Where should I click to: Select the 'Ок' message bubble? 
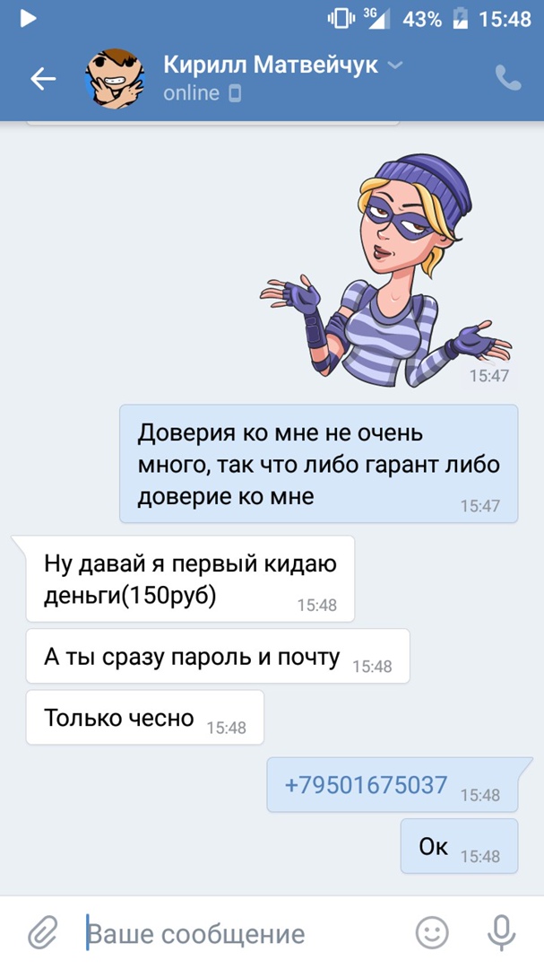click(459, 846)
